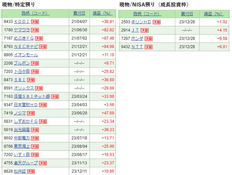This screenshot has width=232, height=175.
Task: Select the 23/12/28 date in NTT row
Action: coord(187,47)
